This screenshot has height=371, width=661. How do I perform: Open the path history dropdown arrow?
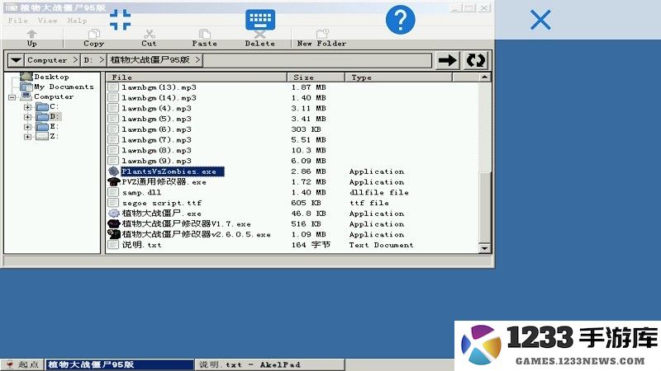[x=15, y=60]
